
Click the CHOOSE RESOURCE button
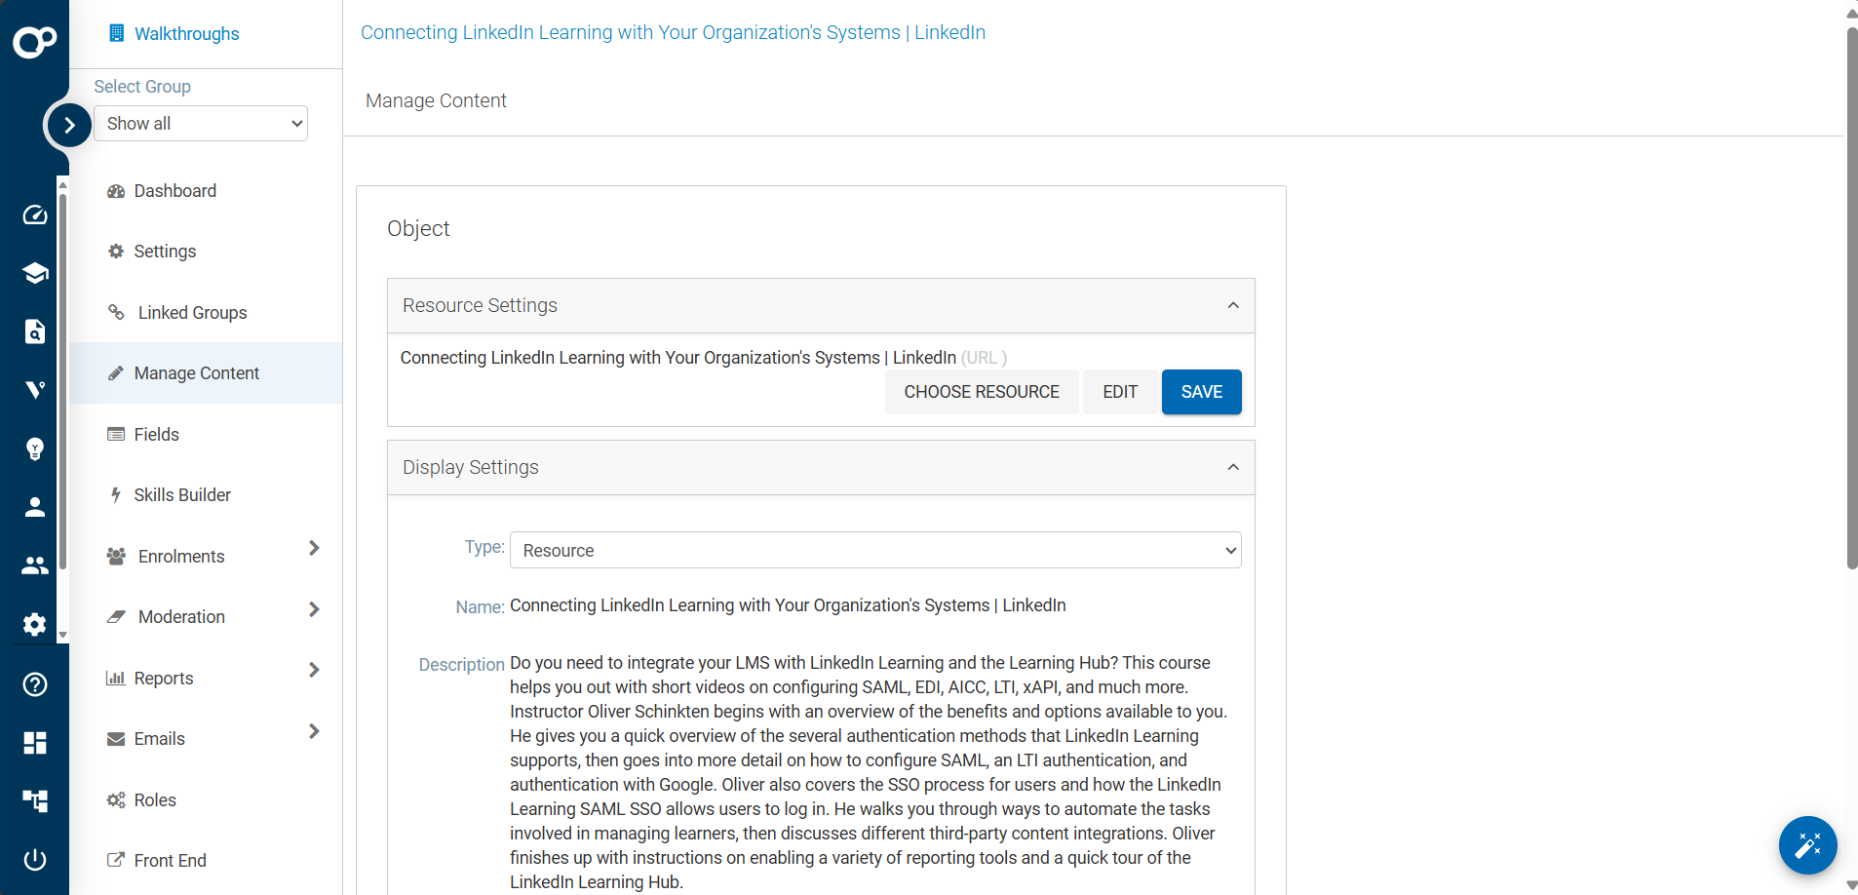pyautogui.click(x=981, y=392)
